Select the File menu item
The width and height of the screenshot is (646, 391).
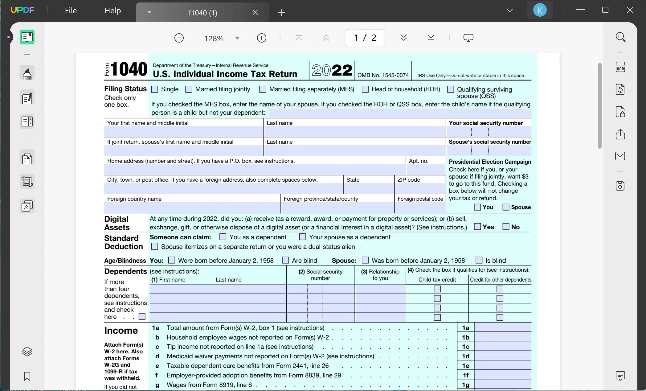70,10
